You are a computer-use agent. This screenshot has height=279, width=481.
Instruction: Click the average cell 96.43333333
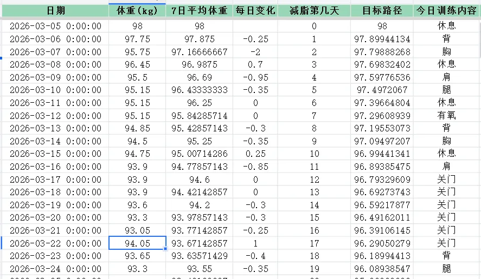(x=200, y=90)
